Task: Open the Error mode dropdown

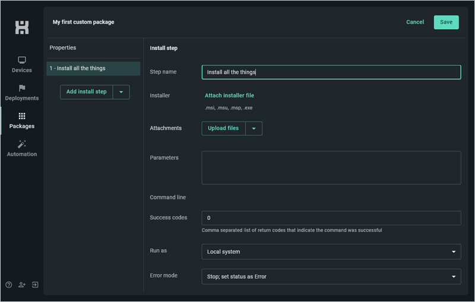Action: coord(331,276)
